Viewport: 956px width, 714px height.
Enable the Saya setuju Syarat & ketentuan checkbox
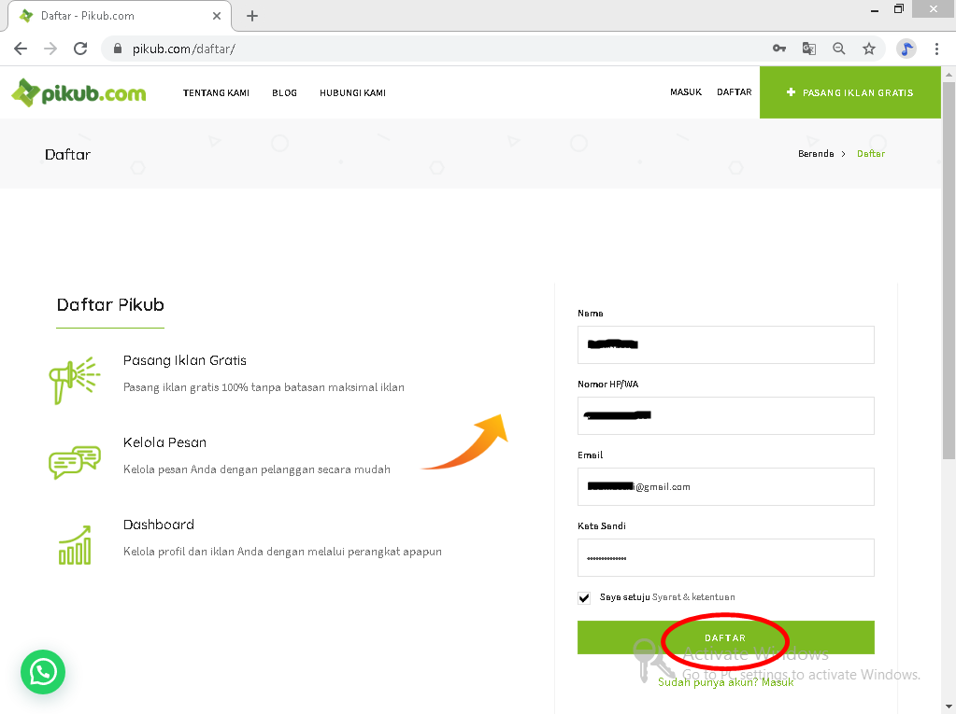[x=583, y=597]
